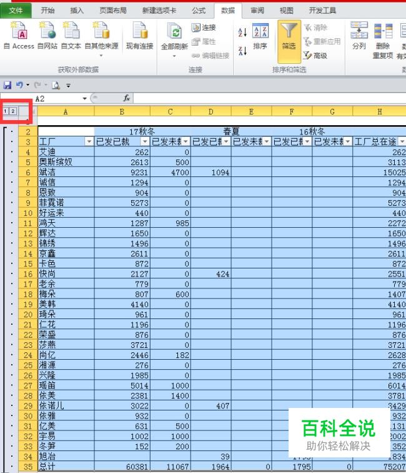406x473 pixels.
Task: Select cell containing 依诺儿
Action: [x=66, y=405]
